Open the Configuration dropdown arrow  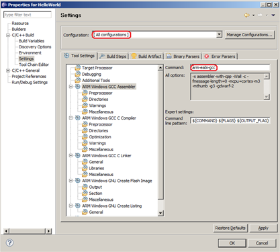point(219,34)
